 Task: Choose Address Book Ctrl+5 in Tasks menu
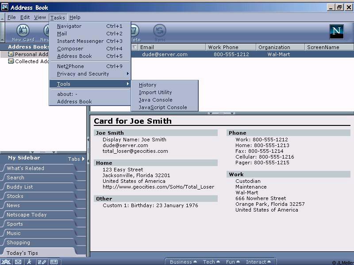click(90, 56)
